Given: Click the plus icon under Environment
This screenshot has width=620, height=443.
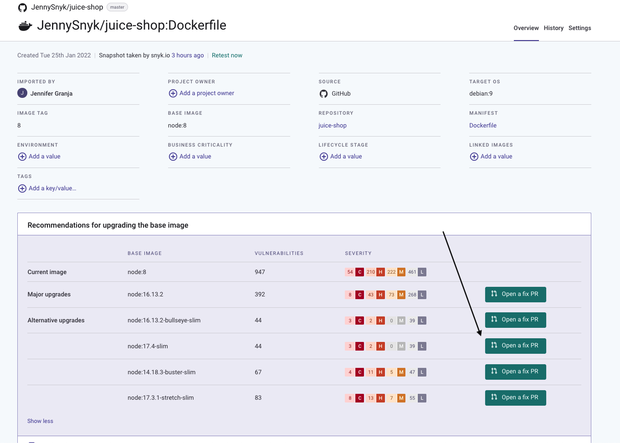Looking at the screenshot, I should [22, 157].
